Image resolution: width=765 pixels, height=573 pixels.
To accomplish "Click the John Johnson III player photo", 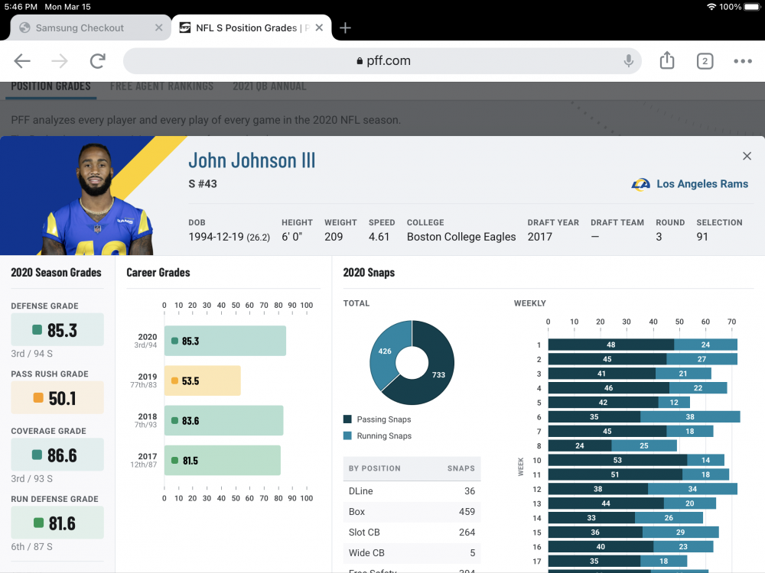I will click(97, 199).
